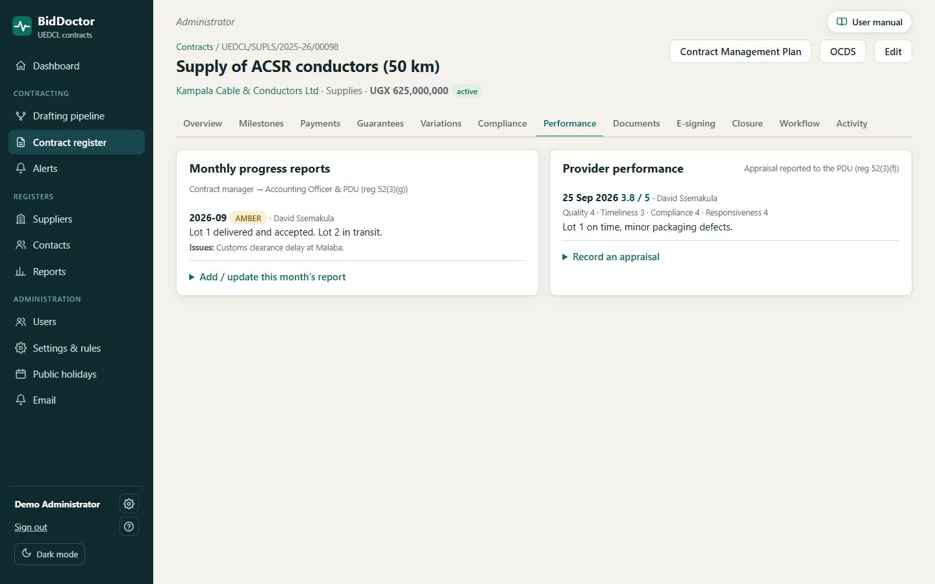Open the Variations tab
This screenshot has height=584, width=935.
click(441, 123)
